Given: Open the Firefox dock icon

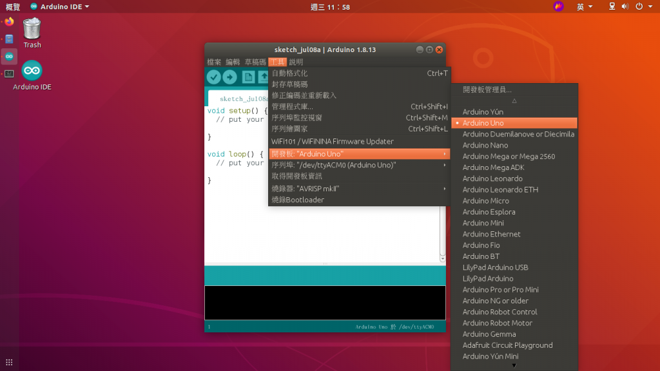Looking at the screenshot, I should point(9,21).
